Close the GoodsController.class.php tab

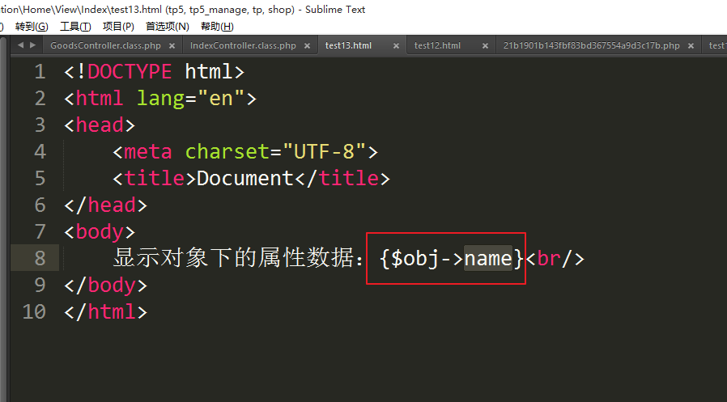(172, 46)
